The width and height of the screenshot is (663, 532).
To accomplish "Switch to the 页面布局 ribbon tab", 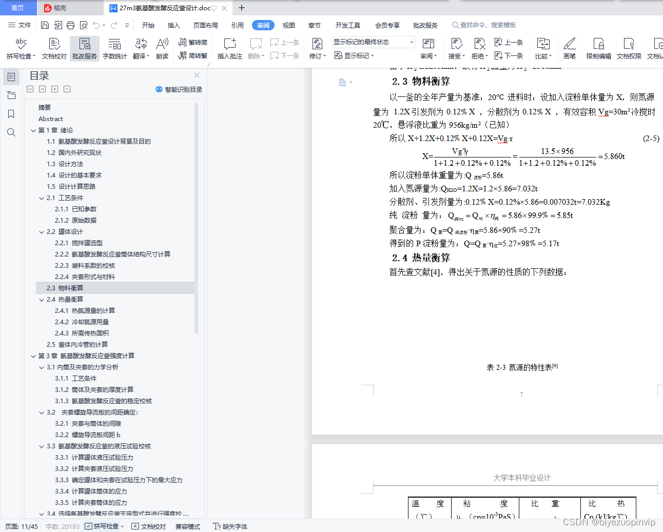I will (x=206, y=25).
